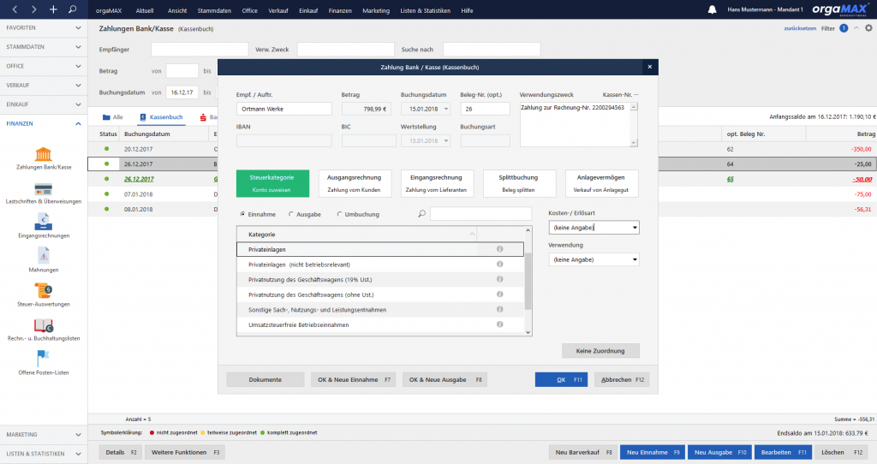Click the Keine Zuordnung button
The height and width of the screenshot is (464, 877).
(x=600, y=350)
